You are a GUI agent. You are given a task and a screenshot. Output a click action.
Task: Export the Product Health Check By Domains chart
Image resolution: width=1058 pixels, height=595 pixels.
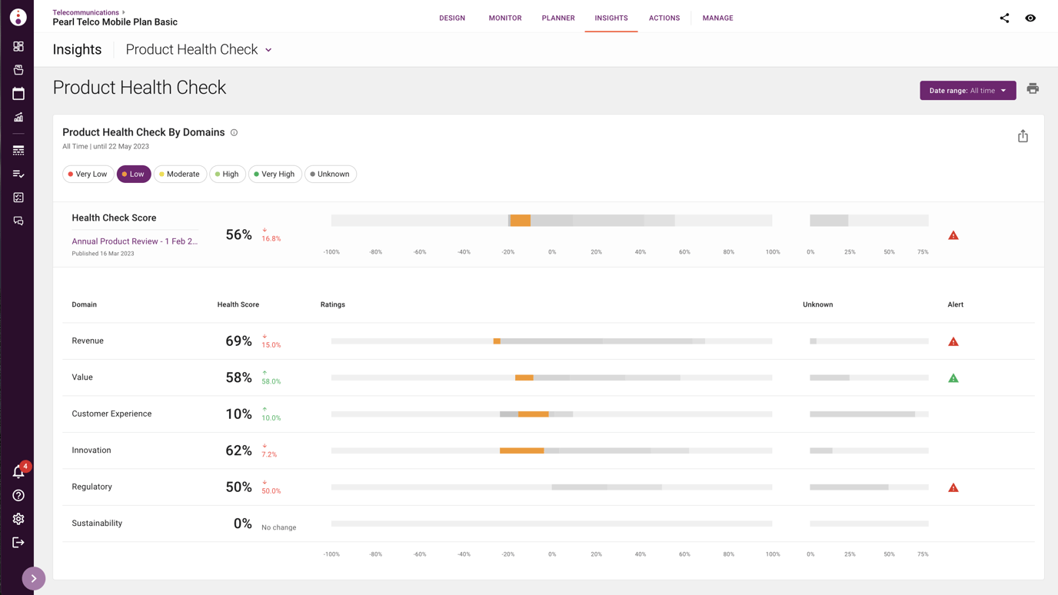click(1023, 135)
